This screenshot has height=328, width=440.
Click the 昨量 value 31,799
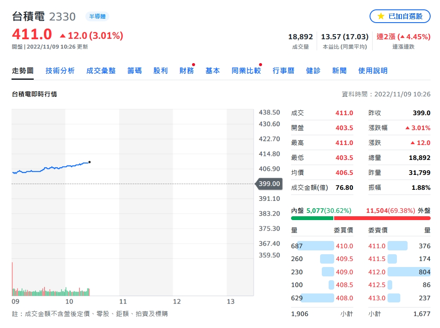(420, 173)
